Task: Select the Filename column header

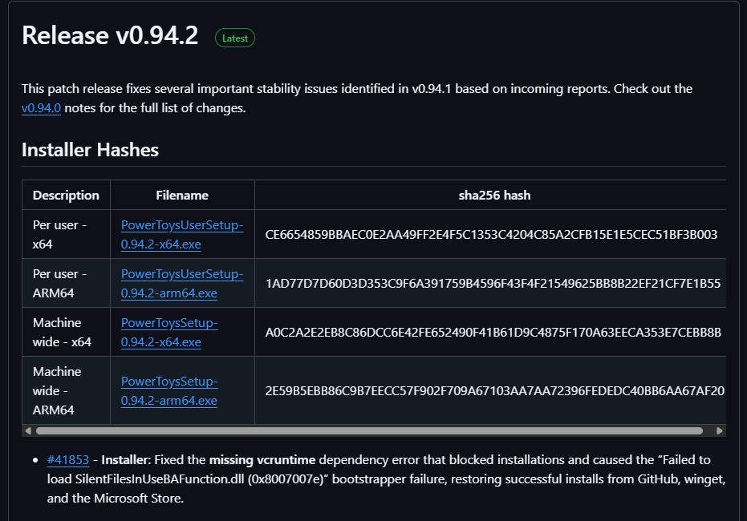Action: (x=182, y=196)
